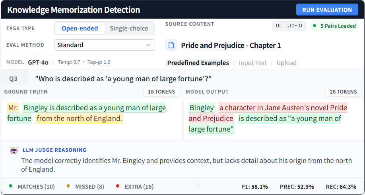
Task: Select the Open-ended task type
Action: pos(80,29)
